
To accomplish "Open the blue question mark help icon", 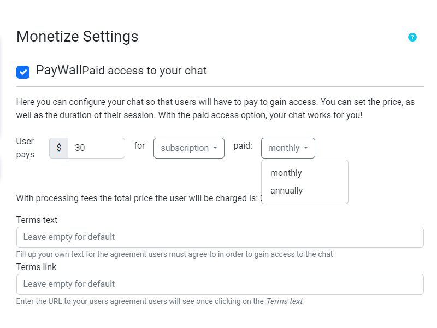I will pos(412,37).
